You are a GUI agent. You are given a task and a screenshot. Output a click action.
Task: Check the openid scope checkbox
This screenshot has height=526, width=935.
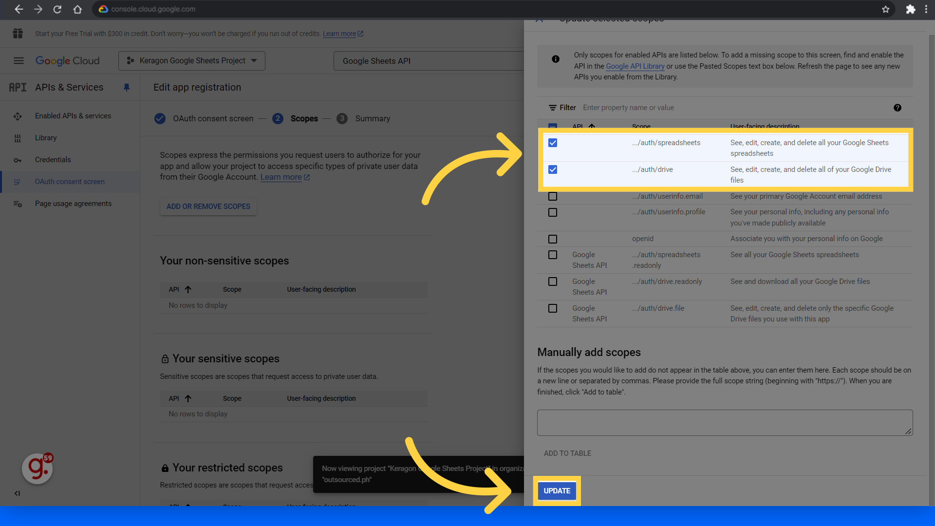tap(553, 239)
